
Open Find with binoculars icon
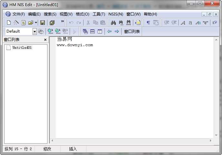pyautogui.click(x=113, y=23)
